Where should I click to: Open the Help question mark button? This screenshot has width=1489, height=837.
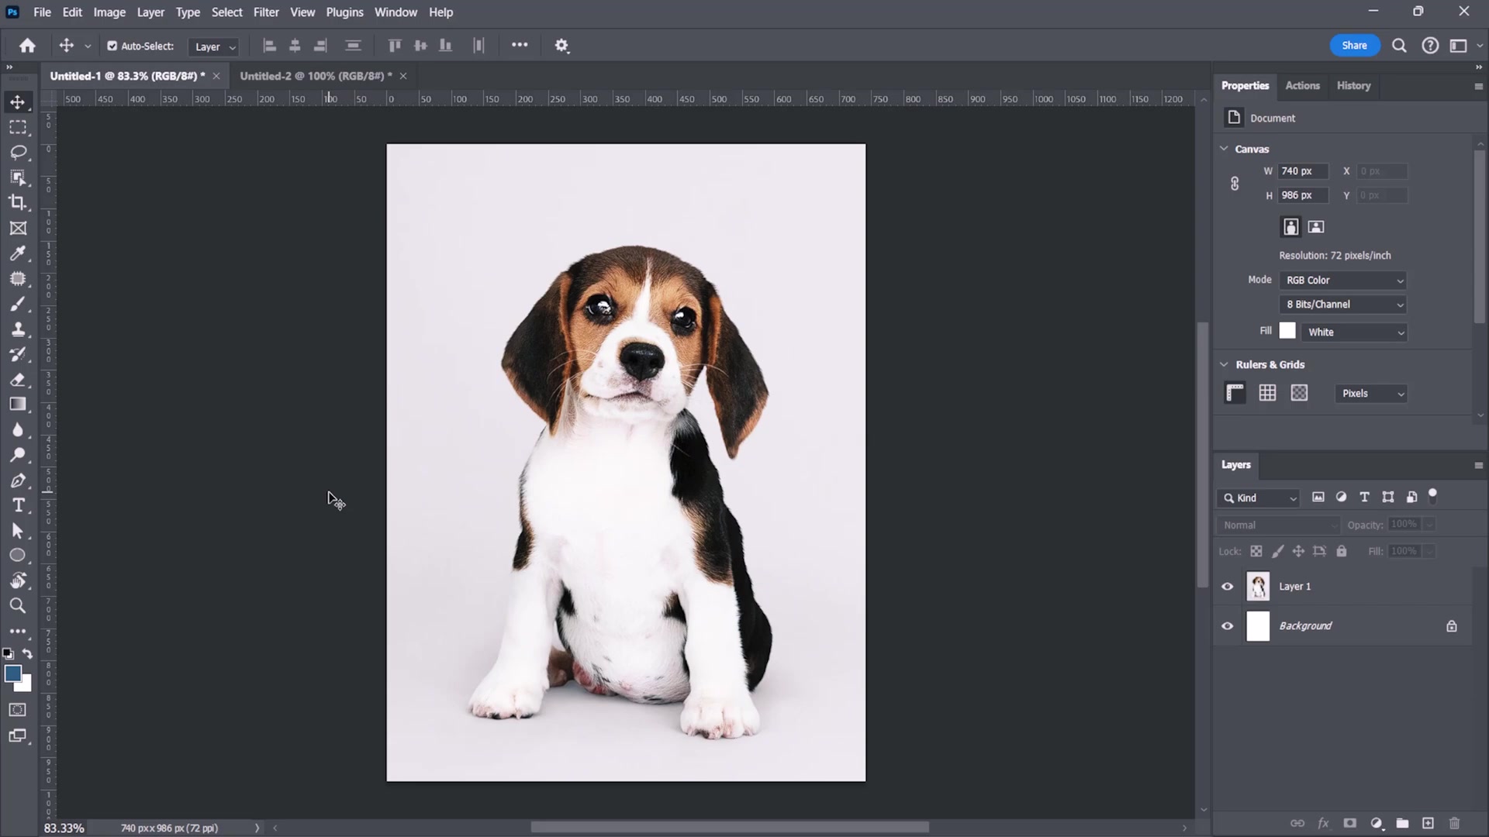[1430, 46]
